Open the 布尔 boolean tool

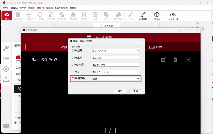(x=106, y=16)
